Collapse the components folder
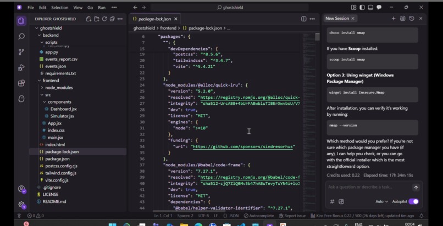 45,102
